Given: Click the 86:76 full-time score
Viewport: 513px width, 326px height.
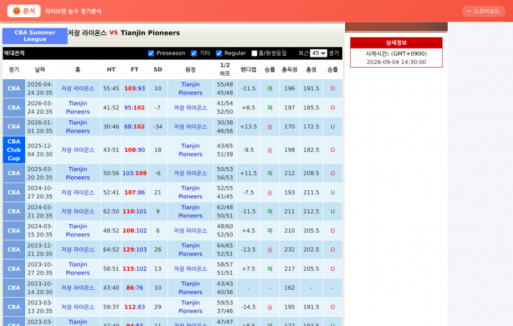Looking at the screenshot, I should 135,288.
